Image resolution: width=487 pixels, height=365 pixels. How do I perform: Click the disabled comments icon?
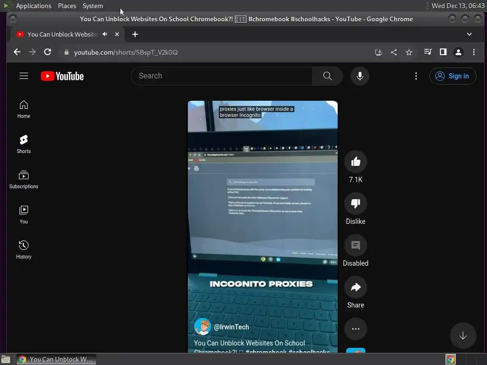point(356,246)
